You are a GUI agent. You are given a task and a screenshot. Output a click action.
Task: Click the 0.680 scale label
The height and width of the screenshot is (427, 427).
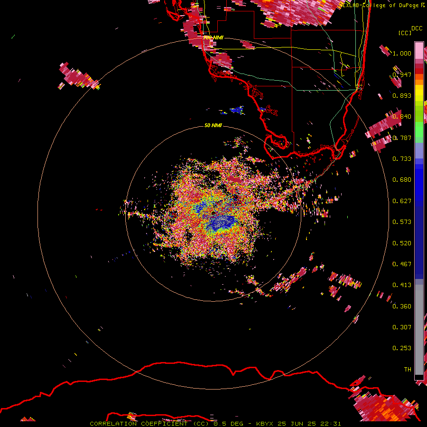point(402,180)
